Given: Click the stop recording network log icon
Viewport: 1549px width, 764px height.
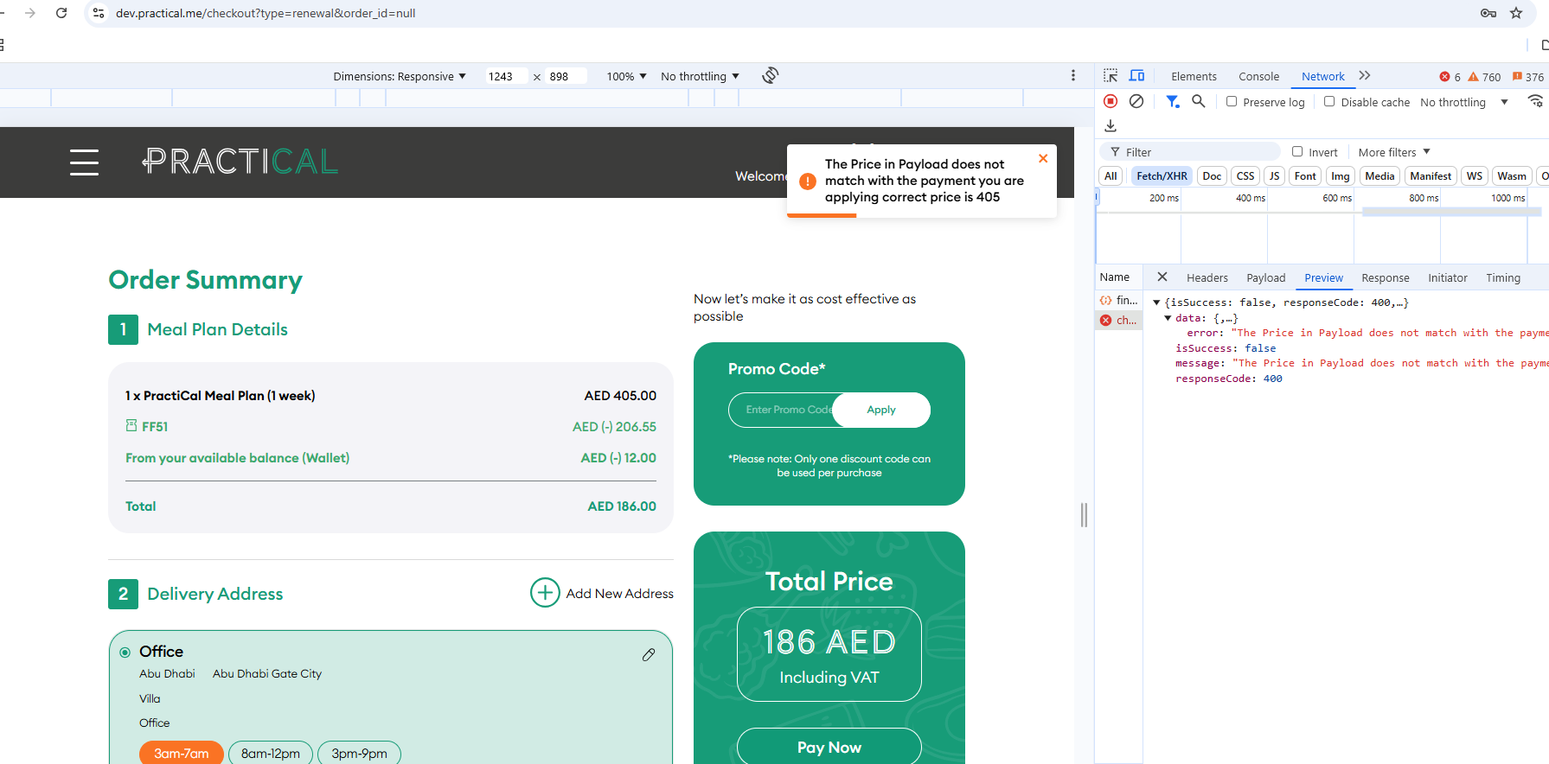Looking at the screenshot, I should tap(1111, 101).
